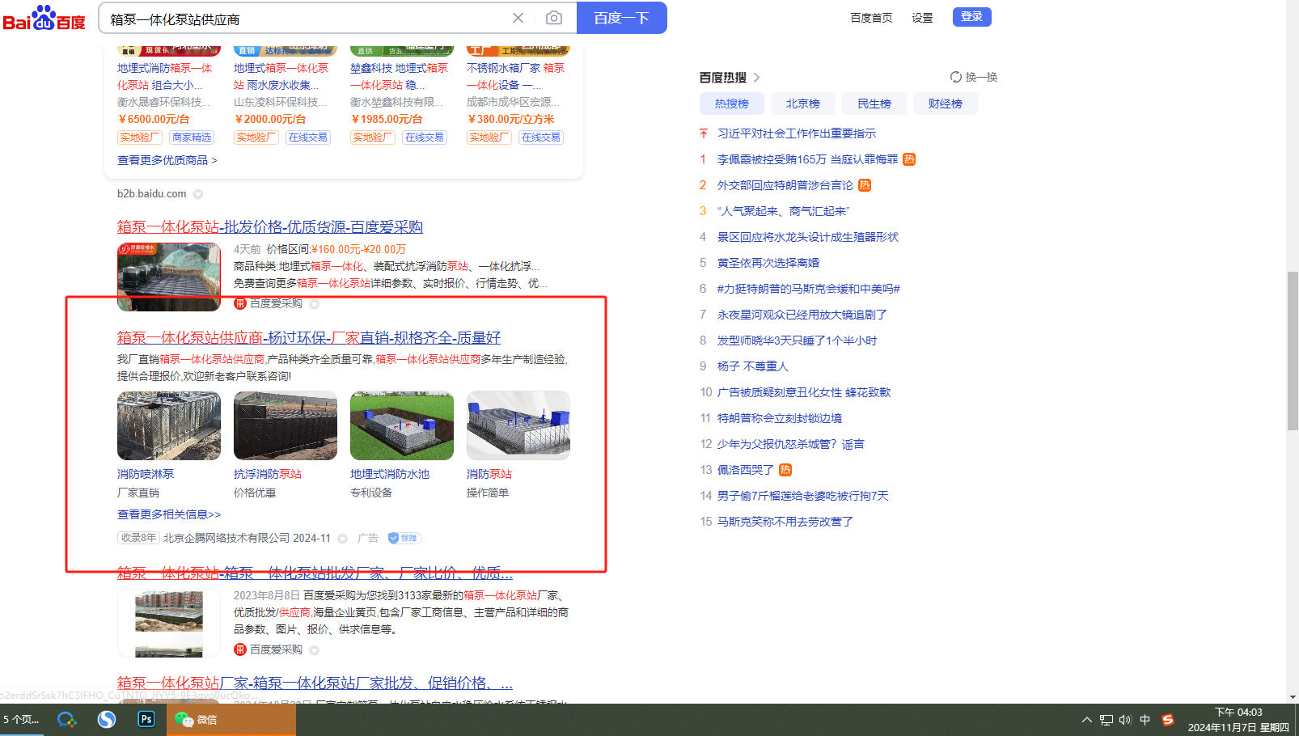Viewport: 1299px width, 736px height.
Task: Open taskbar browser pages group
Action: pos(22,719)
